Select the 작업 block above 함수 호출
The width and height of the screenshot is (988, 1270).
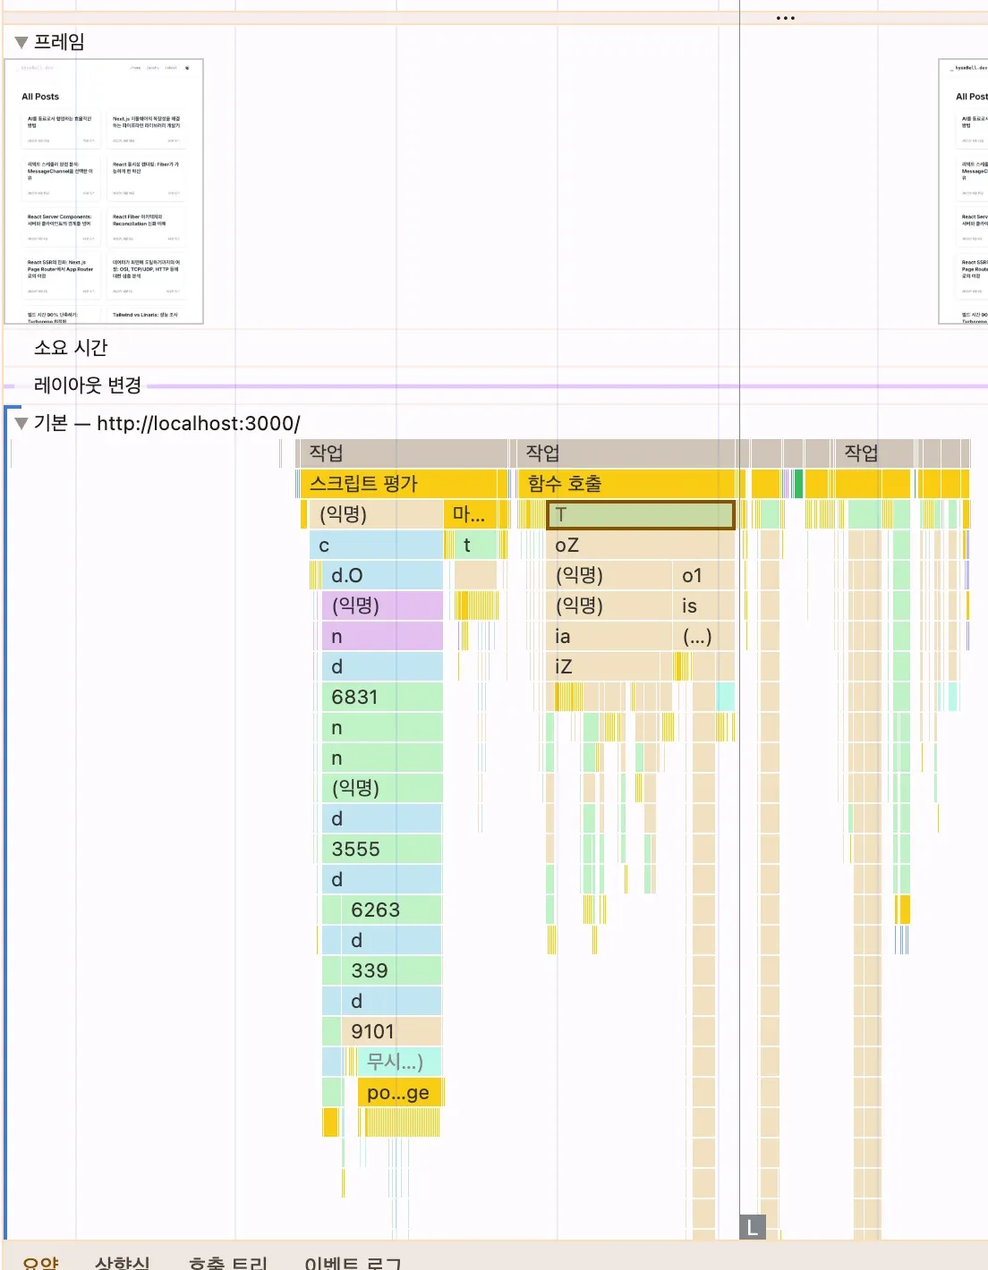(626, 453)
